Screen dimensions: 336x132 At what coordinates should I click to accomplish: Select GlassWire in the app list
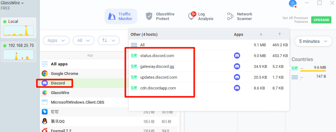(60, 93)
